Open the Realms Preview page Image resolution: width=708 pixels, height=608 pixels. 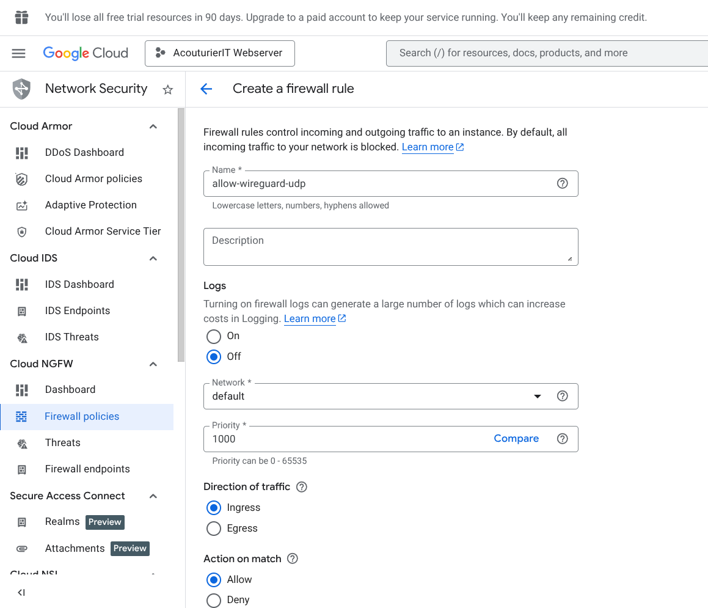61,522
